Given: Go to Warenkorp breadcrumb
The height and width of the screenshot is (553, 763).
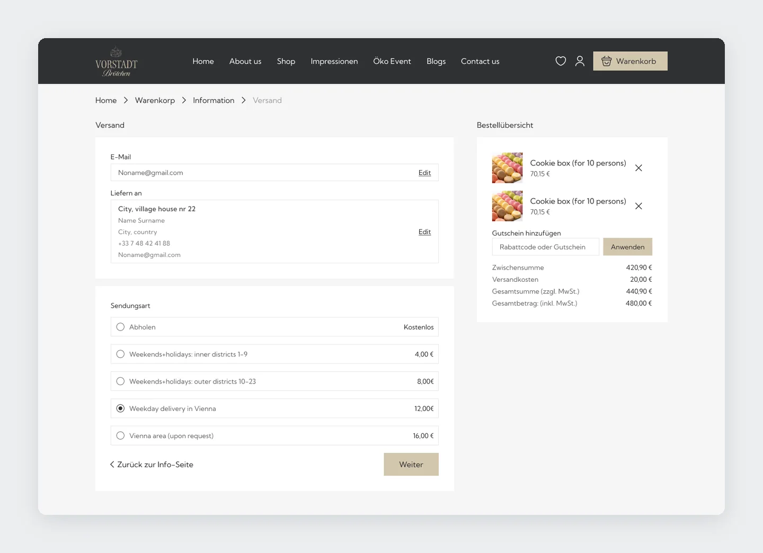Looking at the screenshot, I should tap(155, 100).
